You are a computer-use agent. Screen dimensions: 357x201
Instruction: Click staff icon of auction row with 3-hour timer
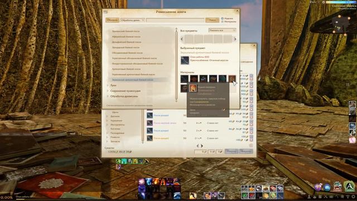[x=149, y=131]
